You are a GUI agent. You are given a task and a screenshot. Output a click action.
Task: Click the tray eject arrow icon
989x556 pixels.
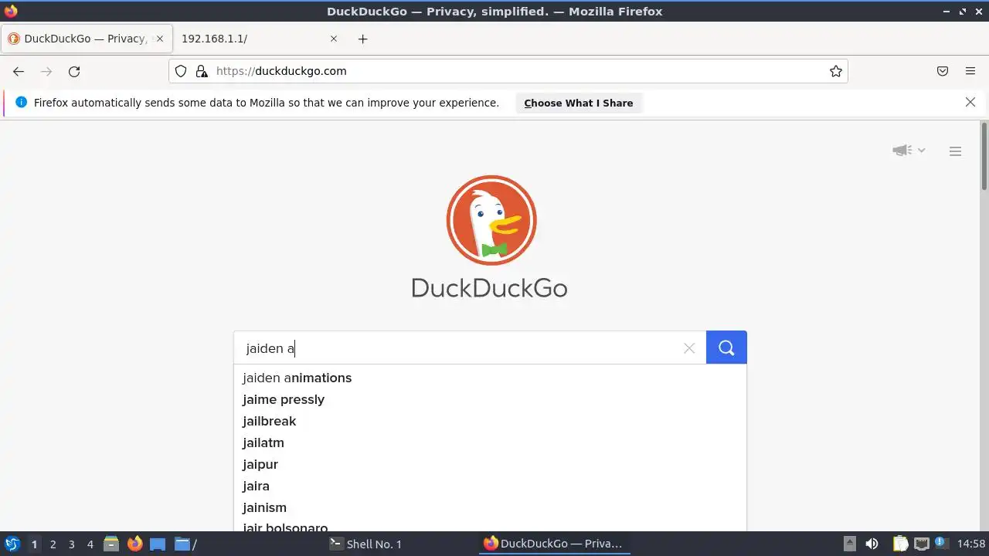pyautogui.click(x=849, y=544)
